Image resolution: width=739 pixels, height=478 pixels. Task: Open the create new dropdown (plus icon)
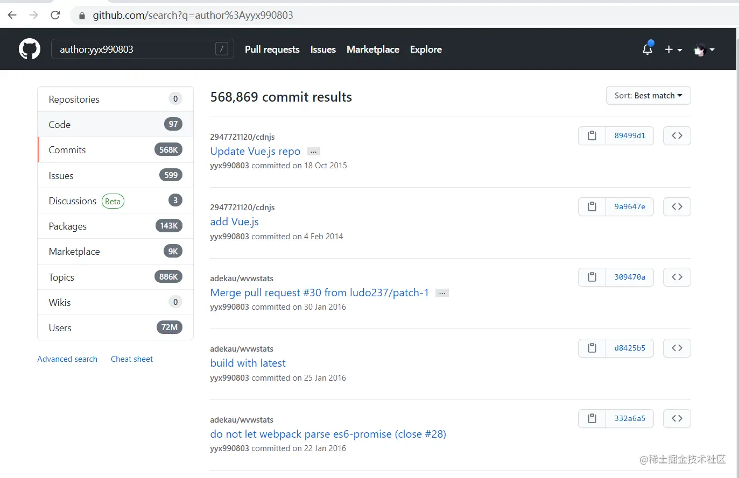click(673, 49)
